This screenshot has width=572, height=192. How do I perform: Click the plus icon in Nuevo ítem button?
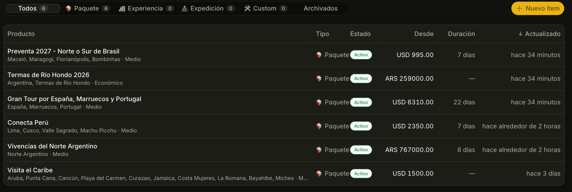520,8
